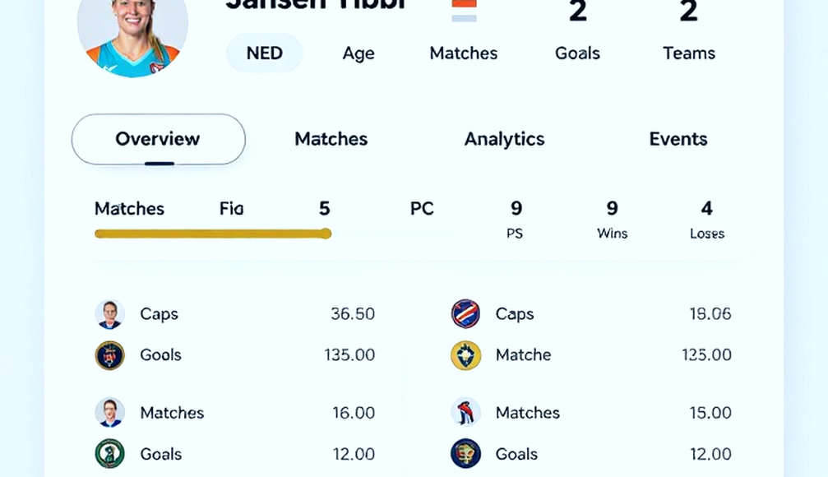Click the yellow crest icon beside Matche 125.00
Viewport: 828px width, 477px height.
pos(465,355)
